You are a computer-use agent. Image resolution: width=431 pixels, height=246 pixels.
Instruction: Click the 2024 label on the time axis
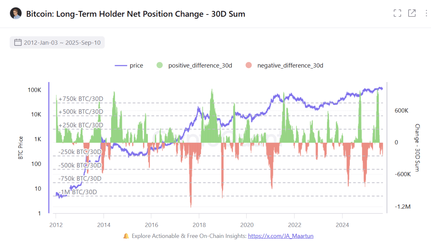coord(342,225)
